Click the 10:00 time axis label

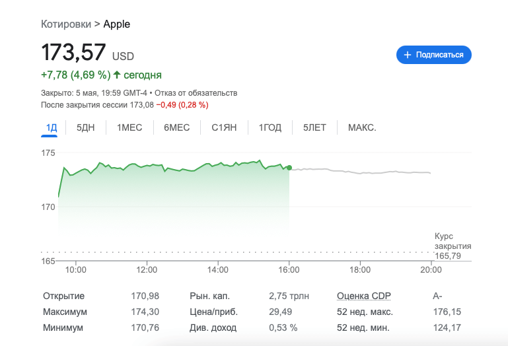click(x=76, y=270)
